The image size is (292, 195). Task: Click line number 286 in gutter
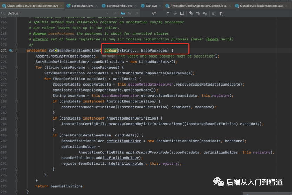coord(4,135)
